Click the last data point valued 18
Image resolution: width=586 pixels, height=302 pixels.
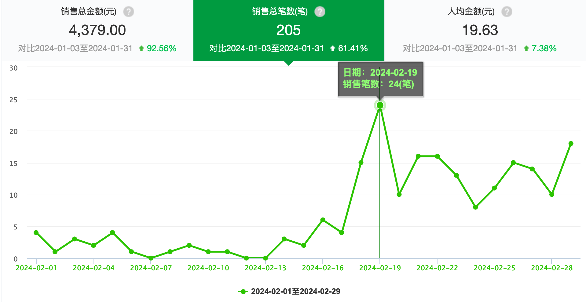(571, 144)
